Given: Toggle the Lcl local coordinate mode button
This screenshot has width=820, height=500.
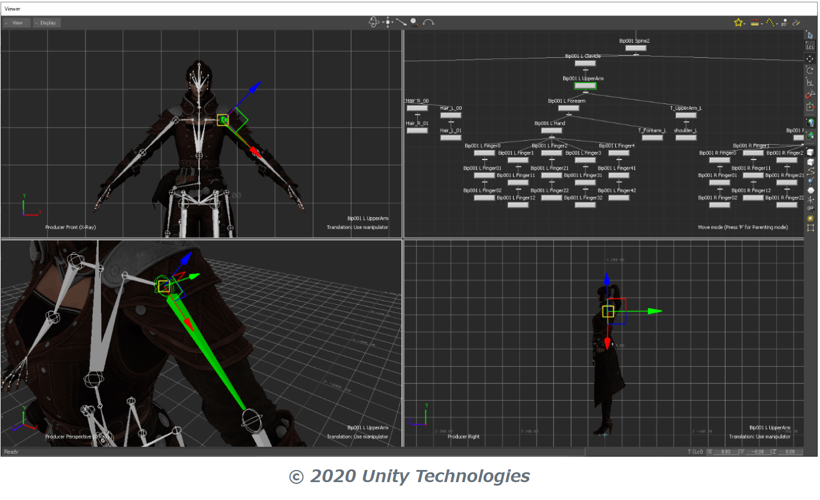Looking at the screenshot, I should (810, 47).
